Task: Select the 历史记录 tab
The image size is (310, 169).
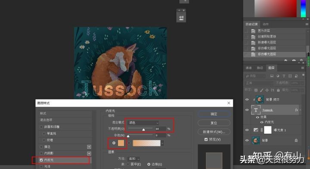Action: tap(251, 24)
